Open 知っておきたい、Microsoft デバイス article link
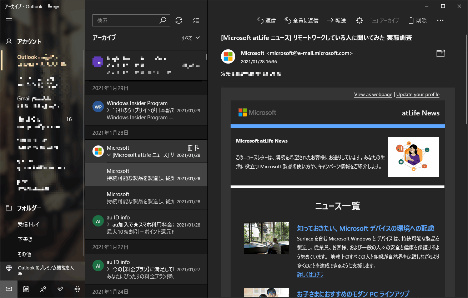The width and height of the screenshot is (468, 298). pyautogui.click(x=366, y=228)
